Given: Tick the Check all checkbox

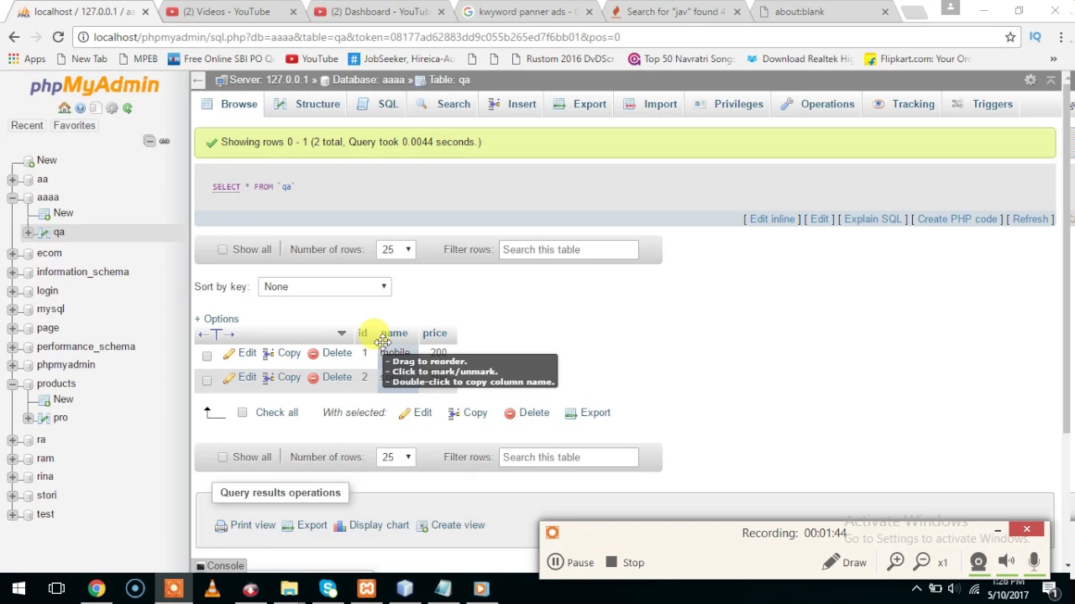Looking at the screenshot, I should click(x=242, y=413).
